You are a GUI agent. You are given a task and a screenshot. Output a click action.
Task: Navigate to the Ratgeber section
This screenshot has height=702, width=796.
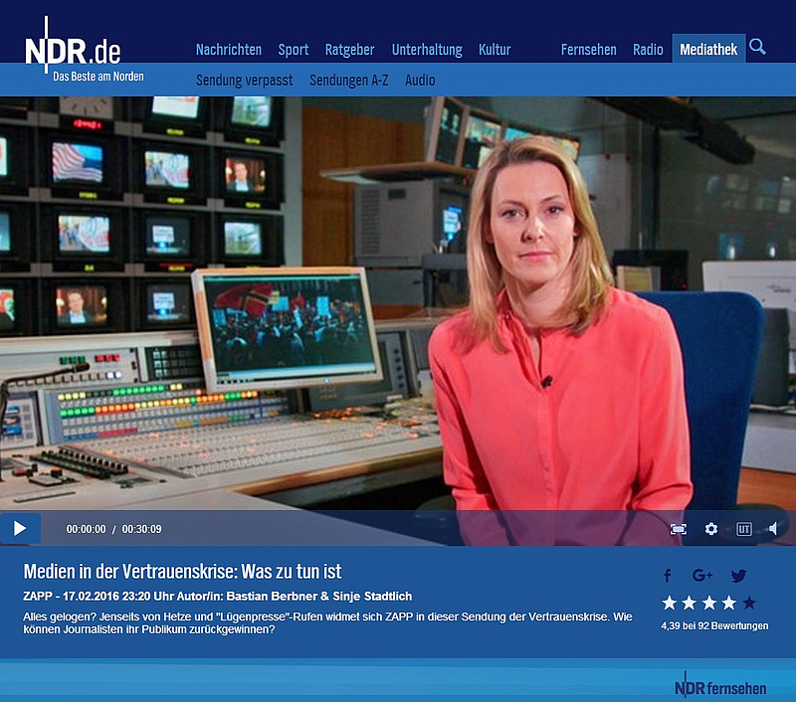point(350,50)
